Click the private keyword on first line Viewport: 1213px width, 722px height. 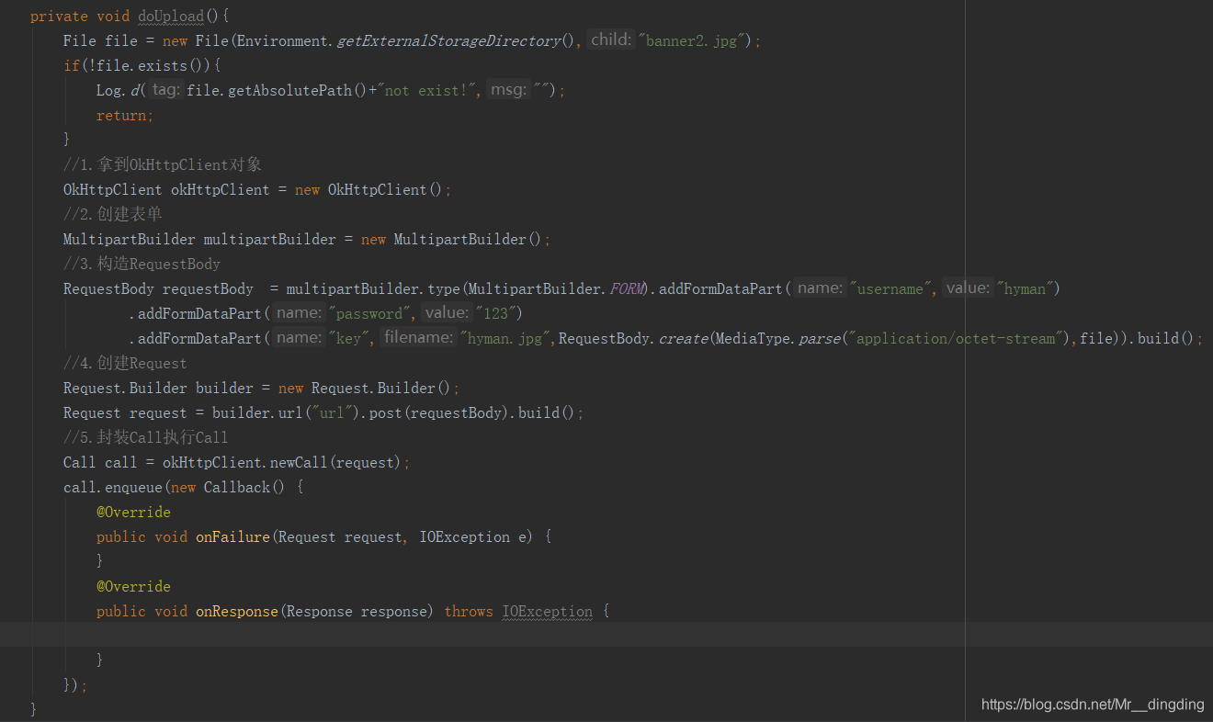60,17
